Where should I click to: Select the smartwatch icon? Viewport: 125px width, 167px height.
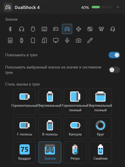[x=22, y=40]
